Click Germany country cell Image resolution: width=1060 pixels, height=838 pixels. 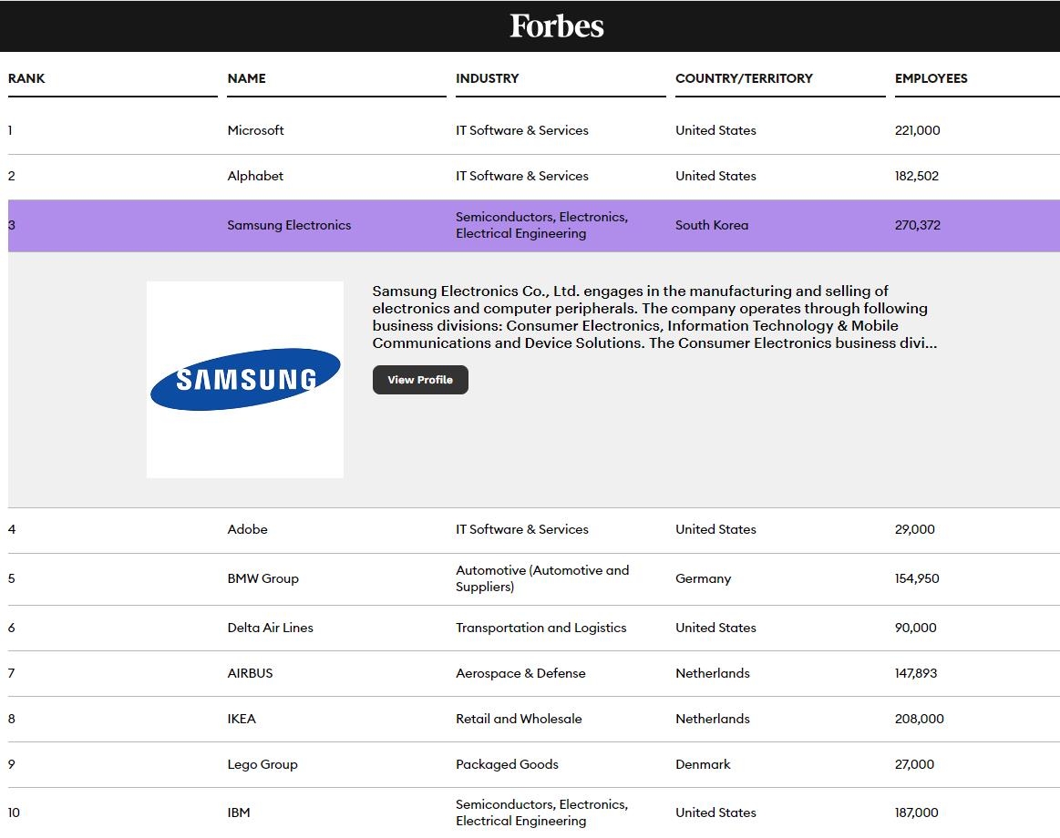pos(703,578)
